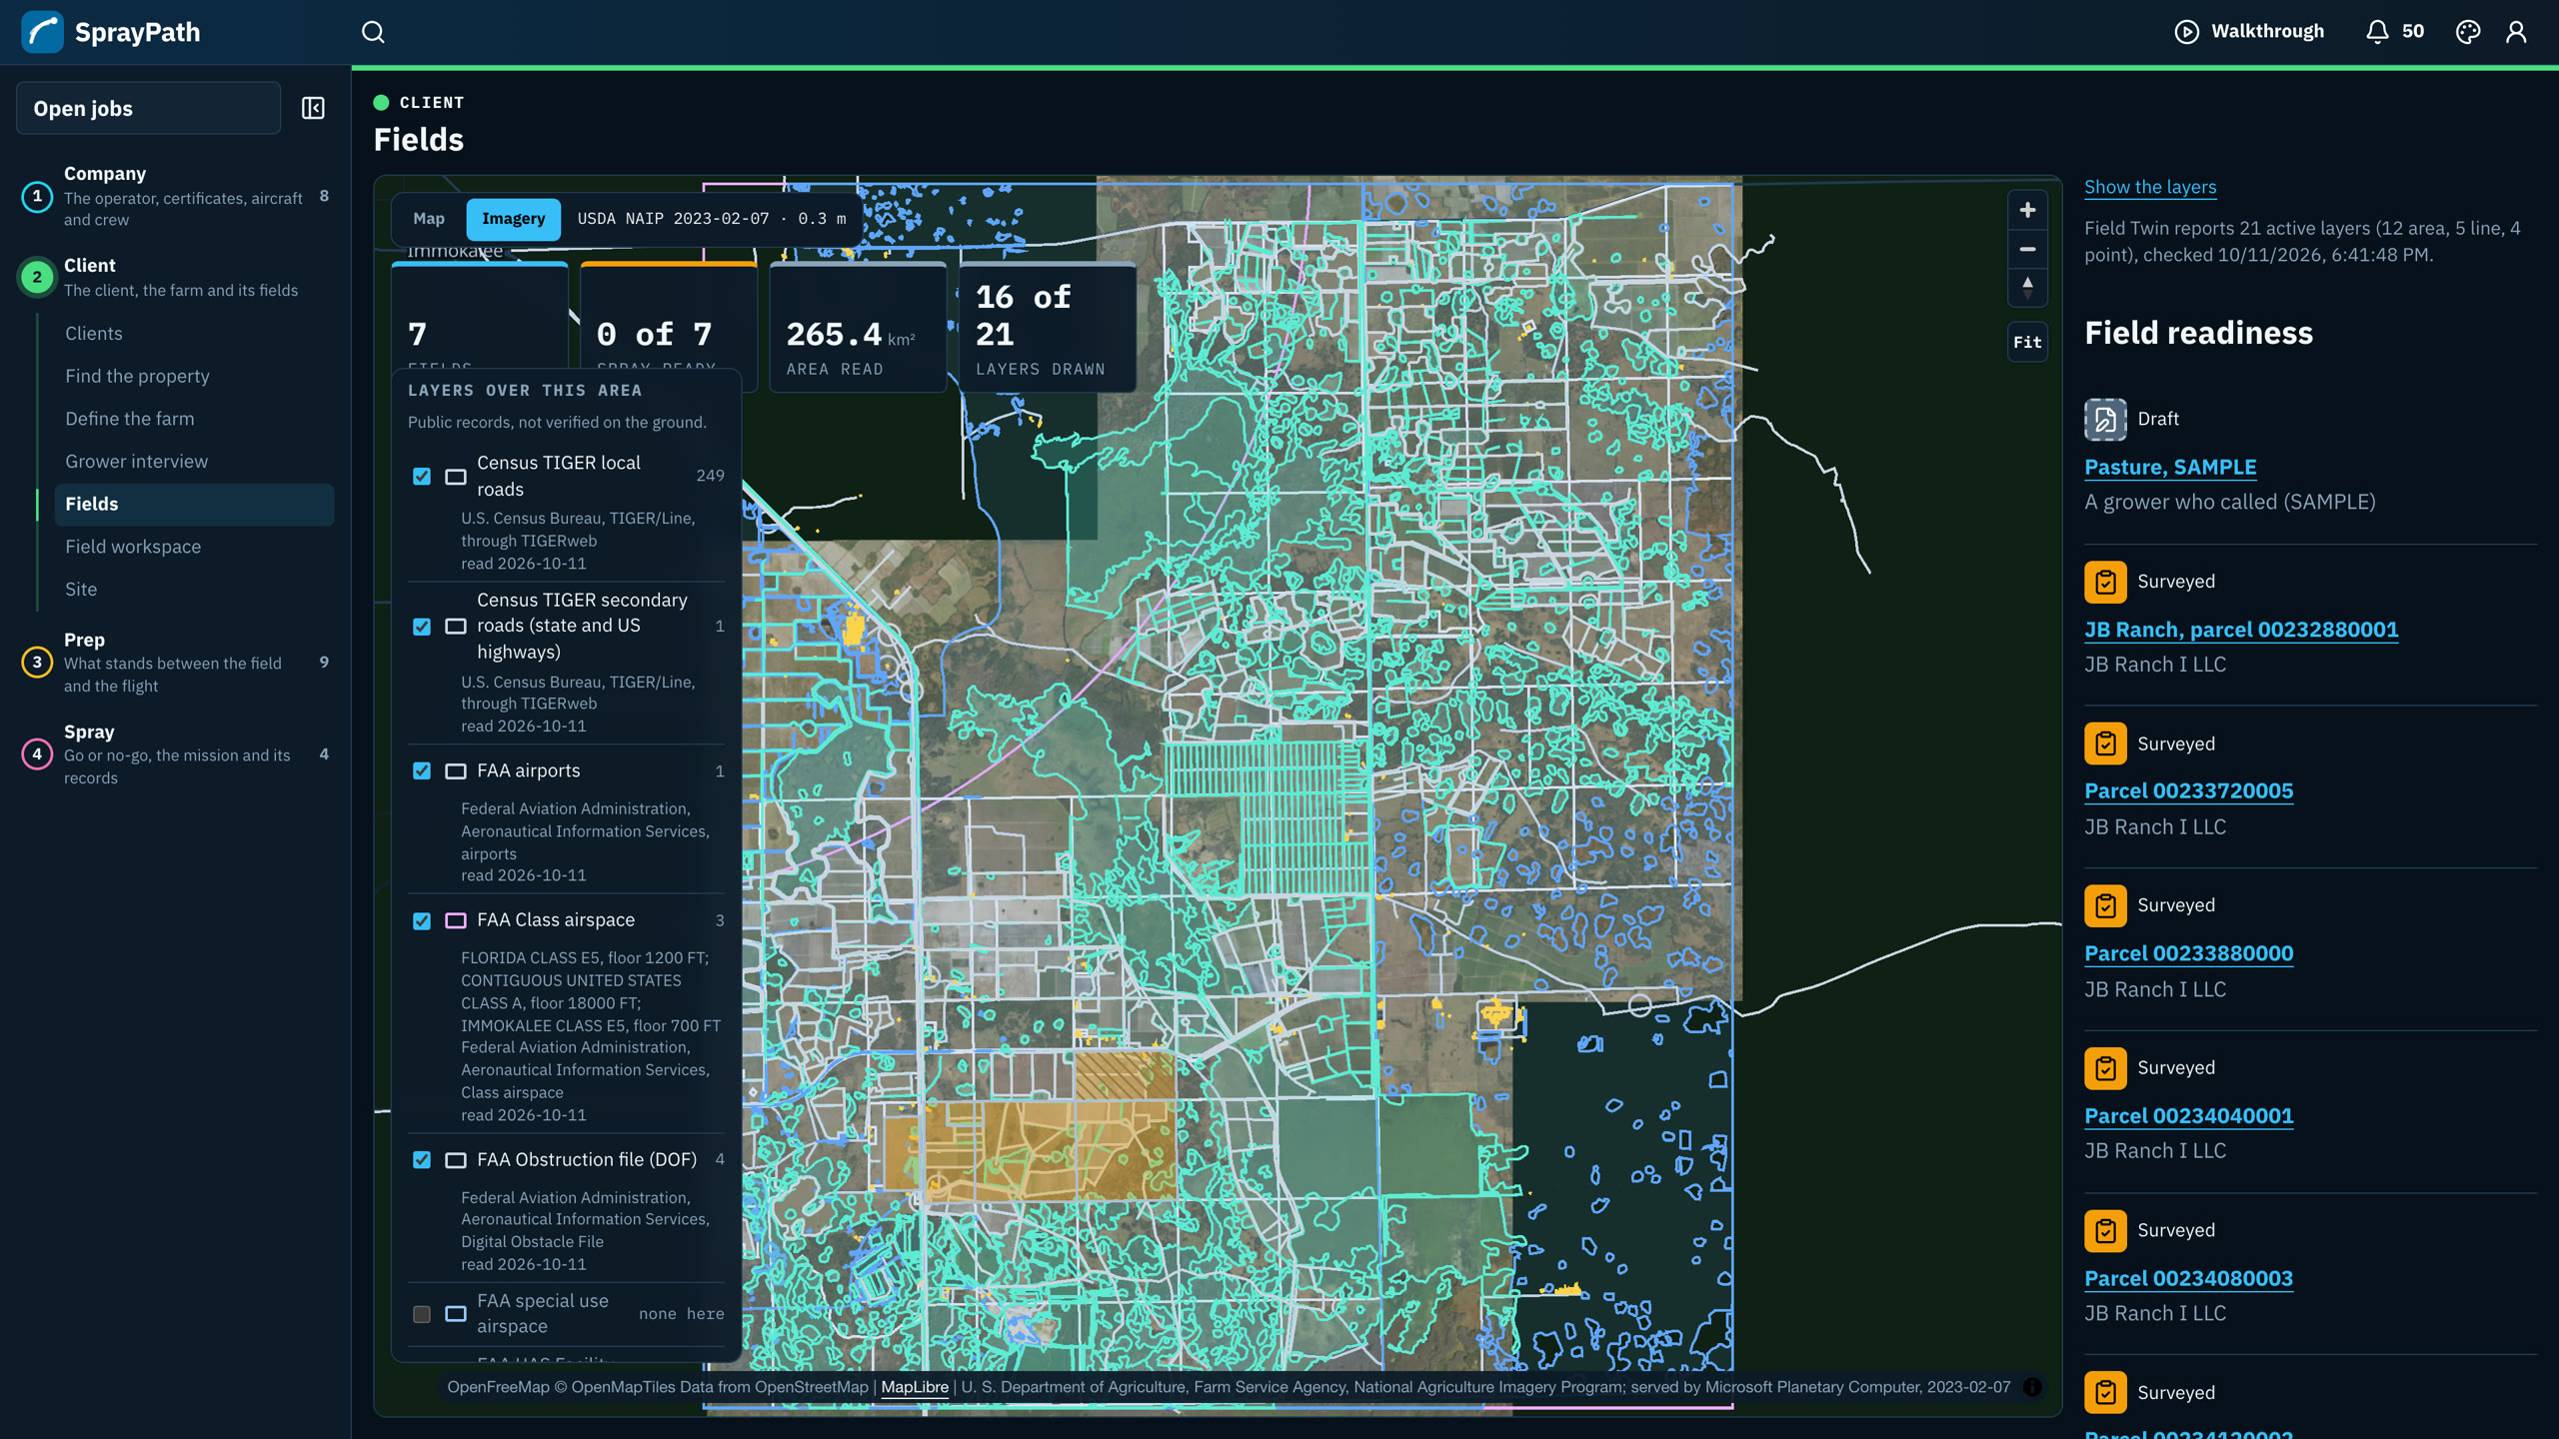The width and height of the screenshot is (2559, 1439).
Task: Switch to the Map view tab
Action: (429, 219)
